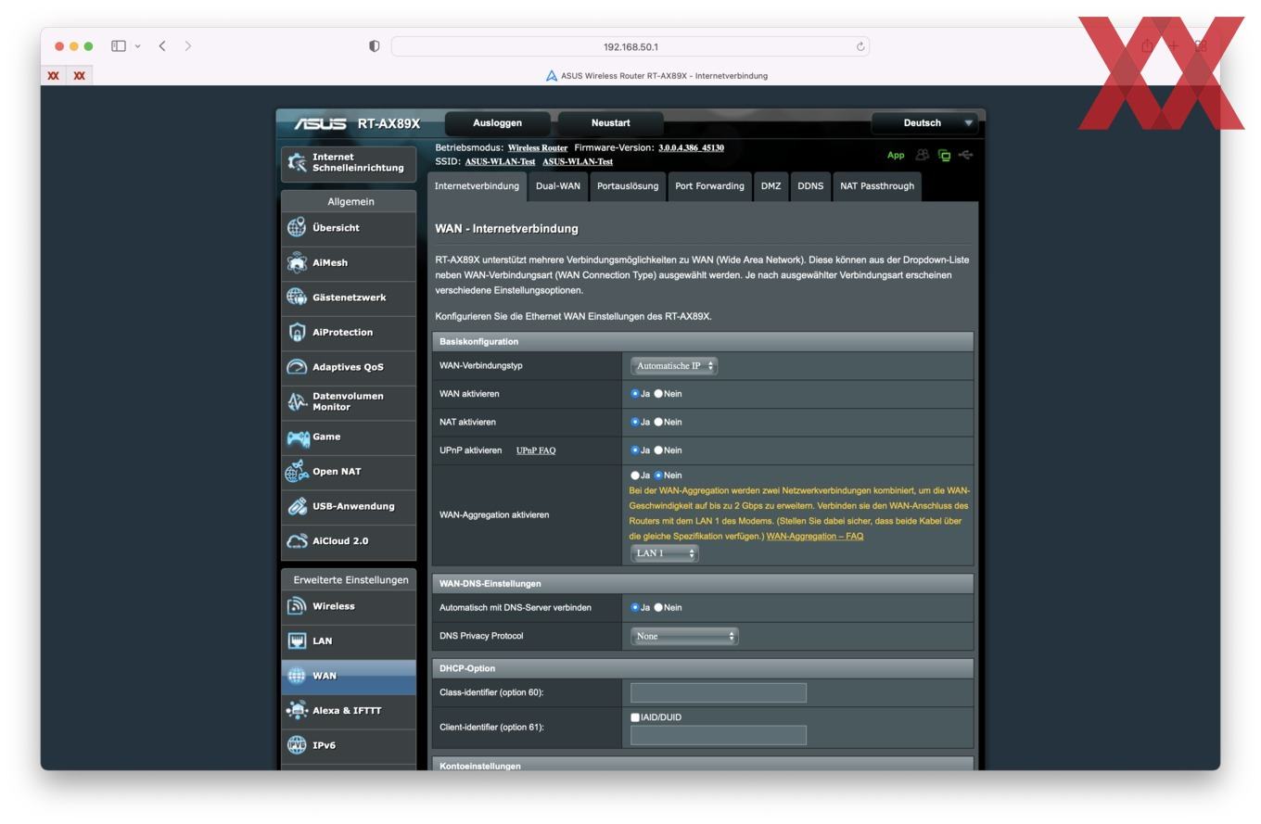Click the first ASUS-WLAN-Test SSID link
Viewport: 1261px width, 824px height.
click(500, 162)
